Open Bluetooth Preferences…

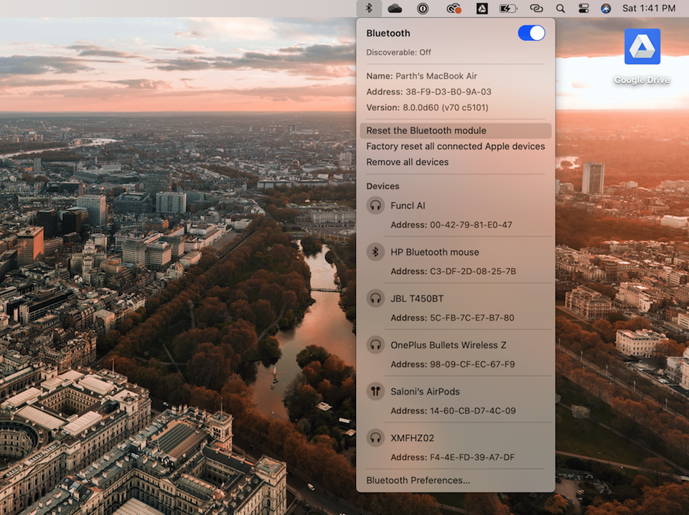418,481
